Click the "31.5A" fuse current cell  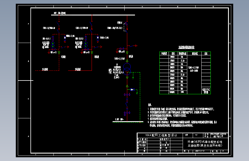182,75
